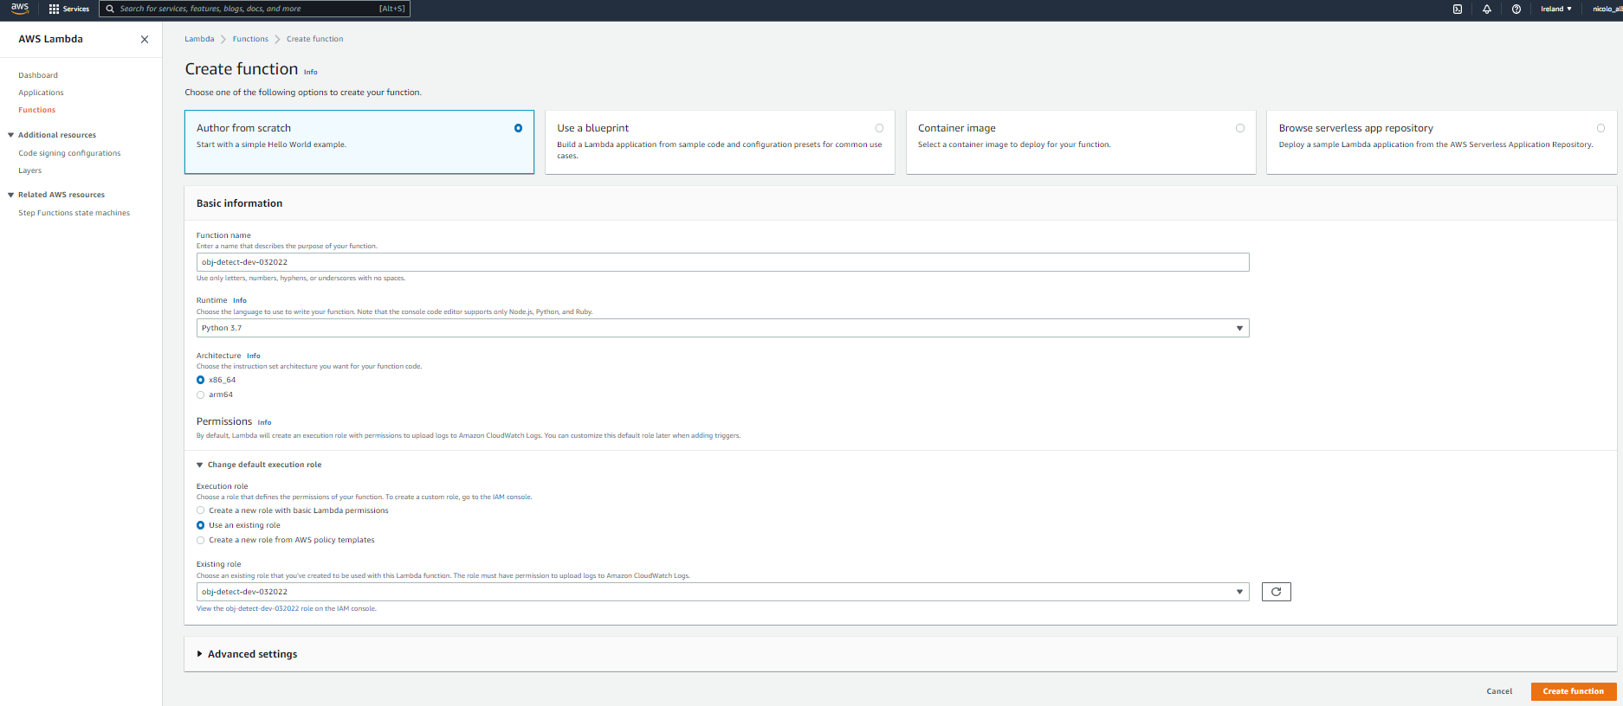Select Use an existing role
This screenshot has width=1623, height=706.
point(201,525)
